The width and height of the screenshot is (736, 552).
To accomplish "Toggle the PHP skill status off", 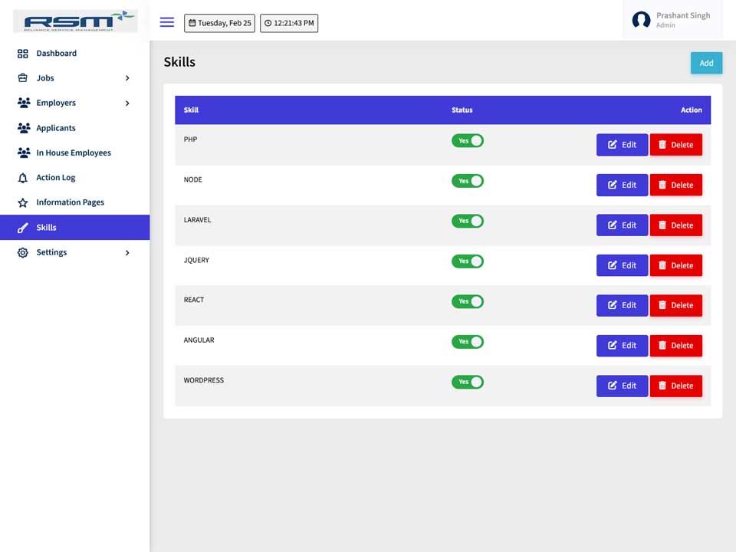I will 467,141.
